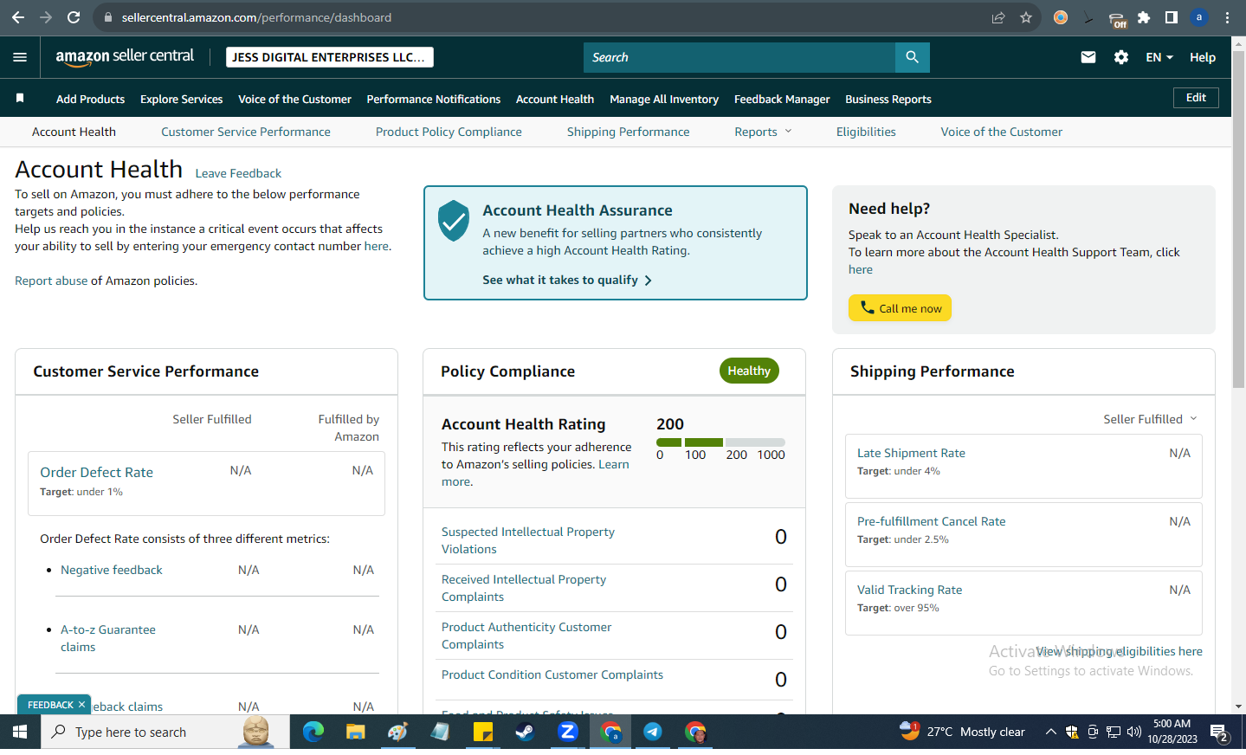Click the Call me now button
This screenshot has width=1246, height=755.
[x=900, y=308]
